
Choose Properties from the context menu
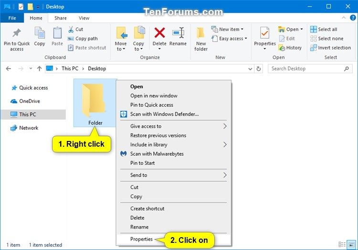pos(141,239)
